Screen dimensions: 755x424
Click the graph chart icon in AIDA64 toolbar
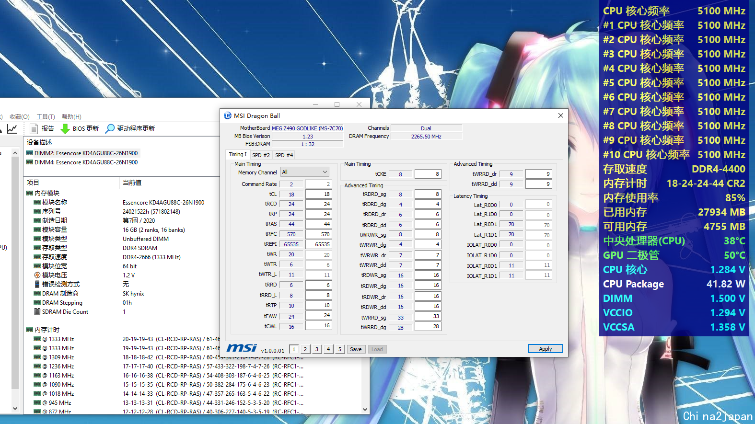(x=12, y=128)
